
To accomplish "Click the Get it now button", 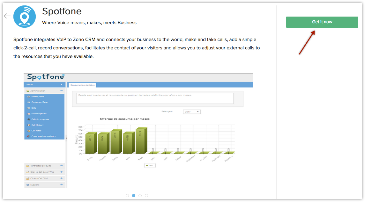I will point(322,22).
